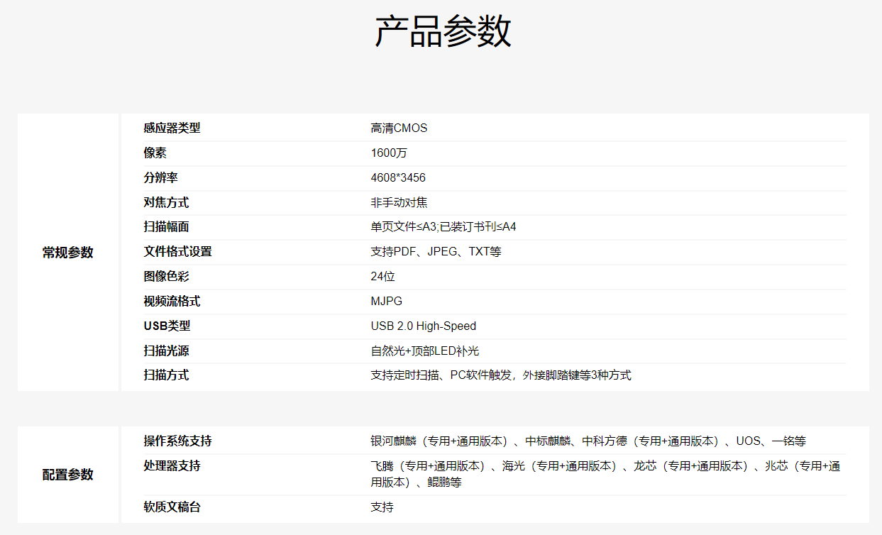
Task: Select the 4608*3456 resolution value
Action: pyautogui.click(x=397, y=177)
